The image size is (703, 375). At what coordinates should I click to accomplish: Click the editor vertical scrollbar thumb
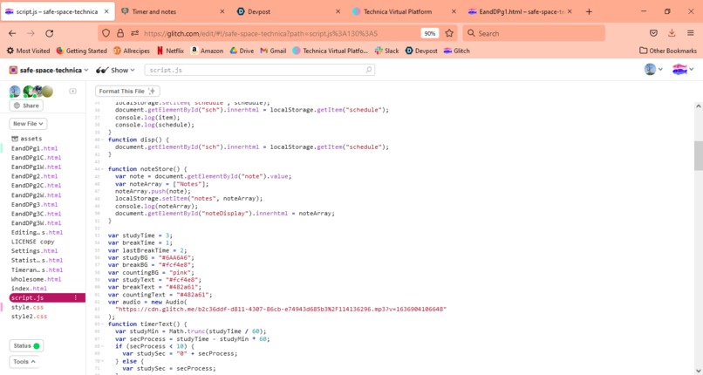tap(698, 155)
